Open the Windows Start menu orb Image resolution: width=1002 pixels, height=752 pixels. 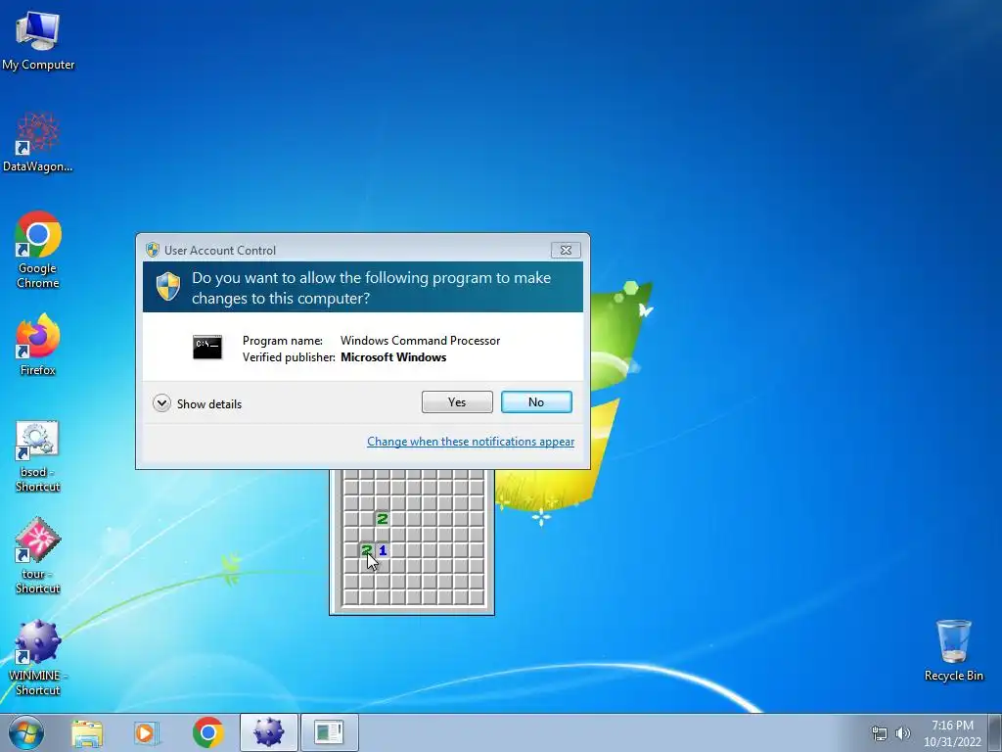click(x=26, y=732)
